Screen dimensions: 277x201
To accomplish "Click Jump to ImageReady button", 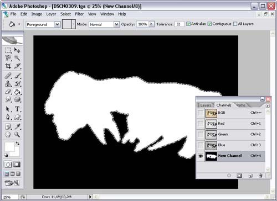I will (12, 183).
